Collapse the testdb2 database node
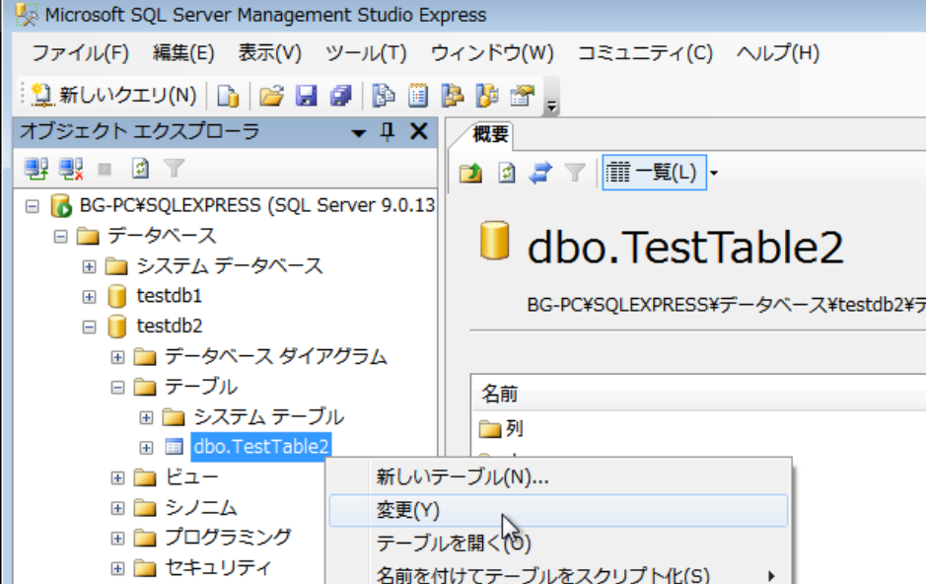This screenshot has width=926, height=584. click(89, 327)
